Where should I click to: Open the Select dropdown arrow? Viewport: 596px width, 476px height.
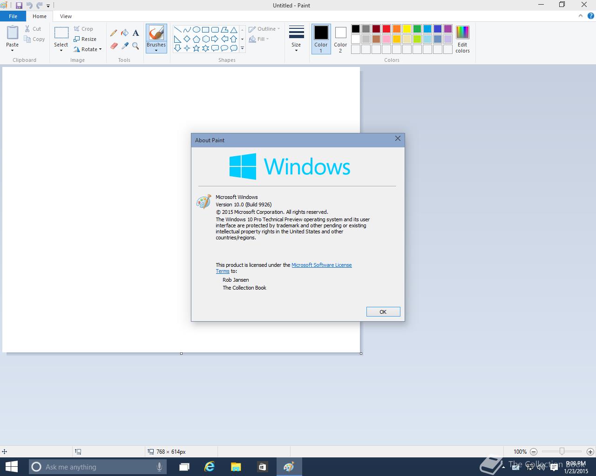click(61, 50)
